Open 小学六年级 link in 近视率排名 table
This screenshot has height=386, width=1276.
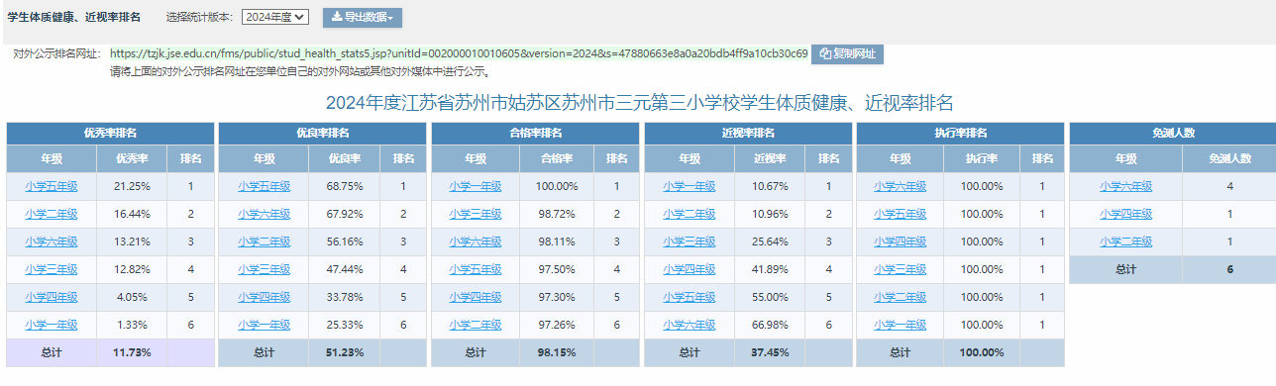(689, 325)
